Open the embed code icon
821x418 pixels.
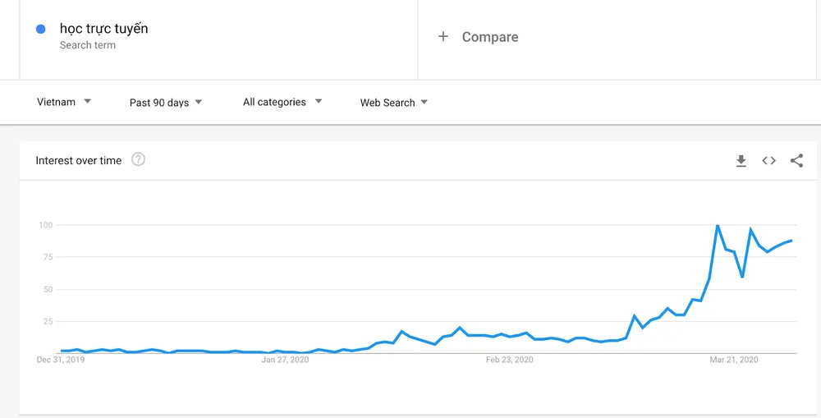768,161
